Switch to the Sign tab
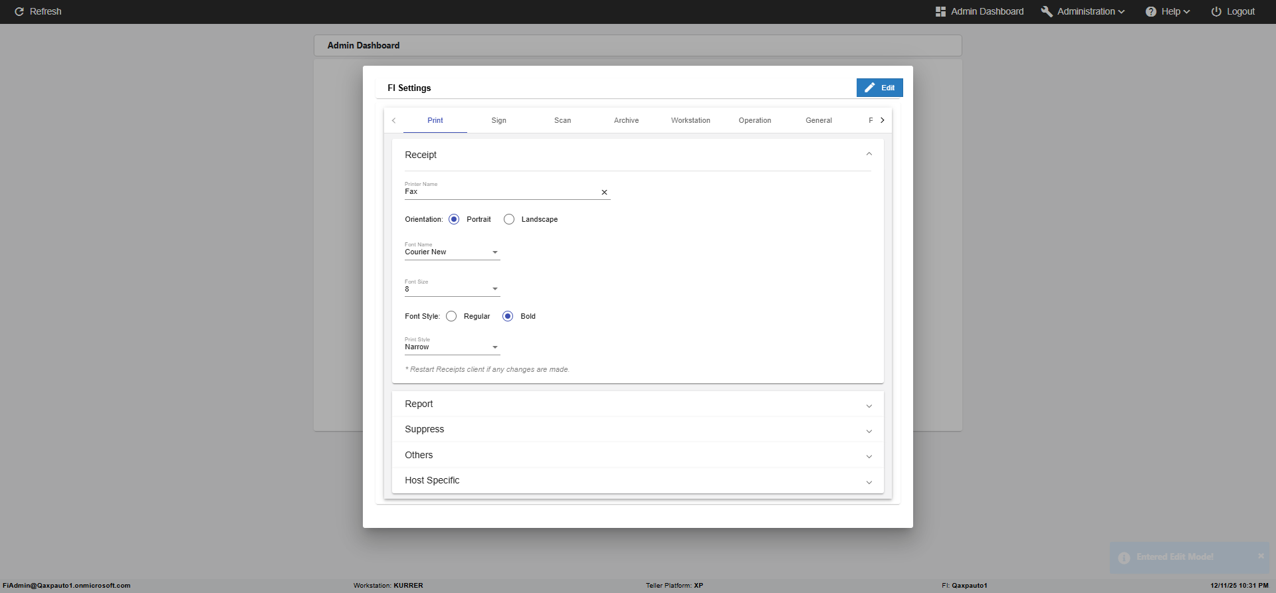 pyautogui.click(x=499, y=120)
